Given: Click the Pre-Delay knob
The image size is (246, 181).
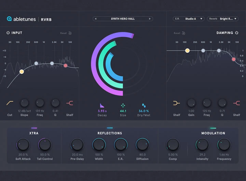Looking at the screenshot, I should (77, 144).
